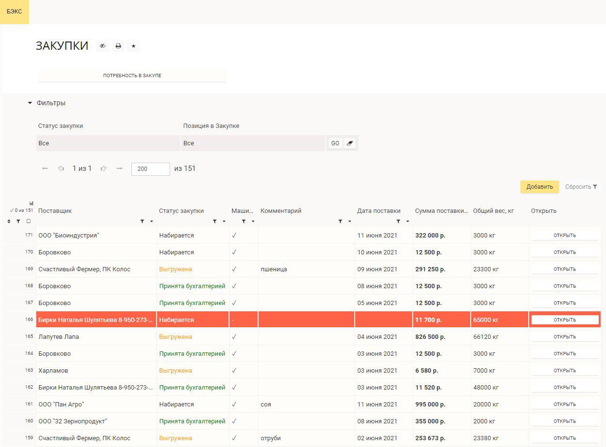Open the Статус закупки column filter funnel
The width and height of the screenshot is (606, 447).
coord(215,221)
